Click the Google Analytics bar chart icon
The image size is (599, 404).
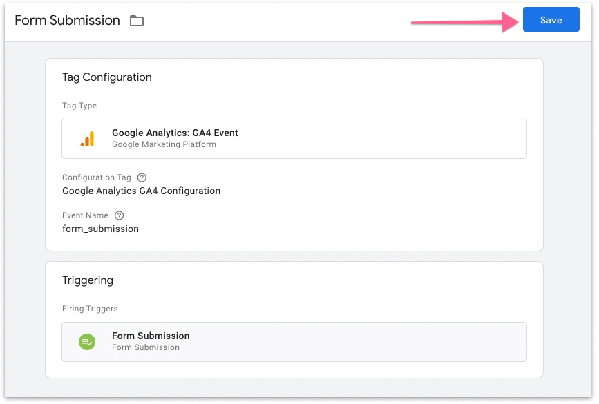87,139
